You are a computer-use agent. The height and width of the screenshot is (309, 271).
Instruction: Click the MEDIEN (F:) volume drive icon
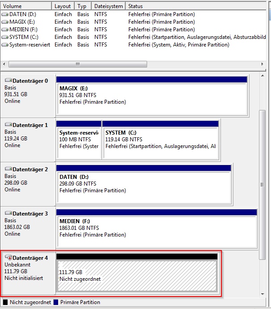(x=5, y=30)
